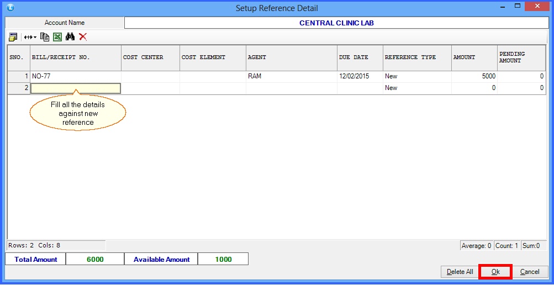Click the empty bill number field in row 2
The height and width of the screenshot is (285, 554).
pos(76,88)
